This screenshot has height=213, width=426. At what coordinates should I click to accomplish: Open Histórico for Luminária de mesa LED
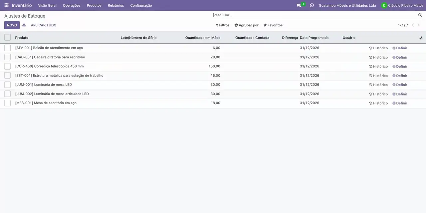pyautogui.click(x=378, y=85)
